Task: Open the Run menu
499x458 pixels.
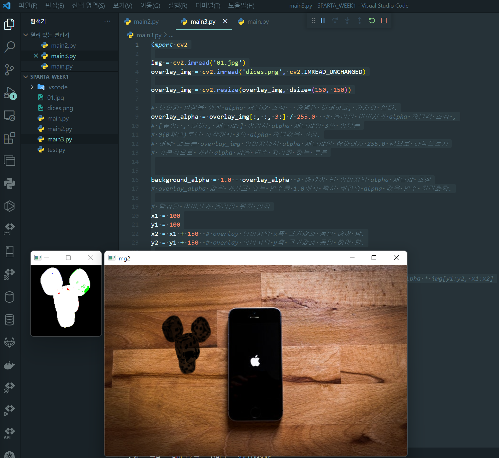Action: 178,6
